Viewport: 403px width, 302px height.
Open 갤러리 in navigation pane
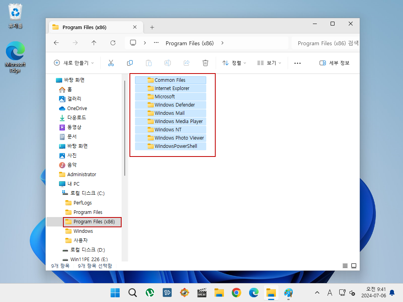coord(70,99)
